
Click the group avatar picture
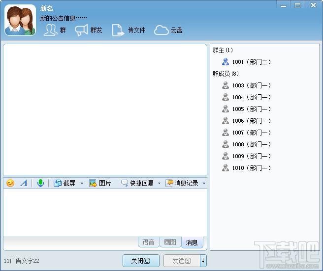point(20,20)
